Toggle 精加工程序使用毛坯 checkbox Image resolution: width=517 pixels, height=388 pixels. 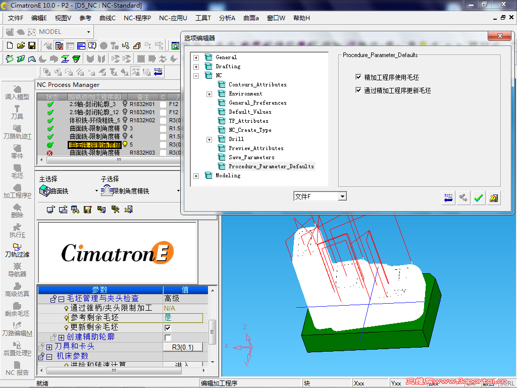click(x=358, y=77)
